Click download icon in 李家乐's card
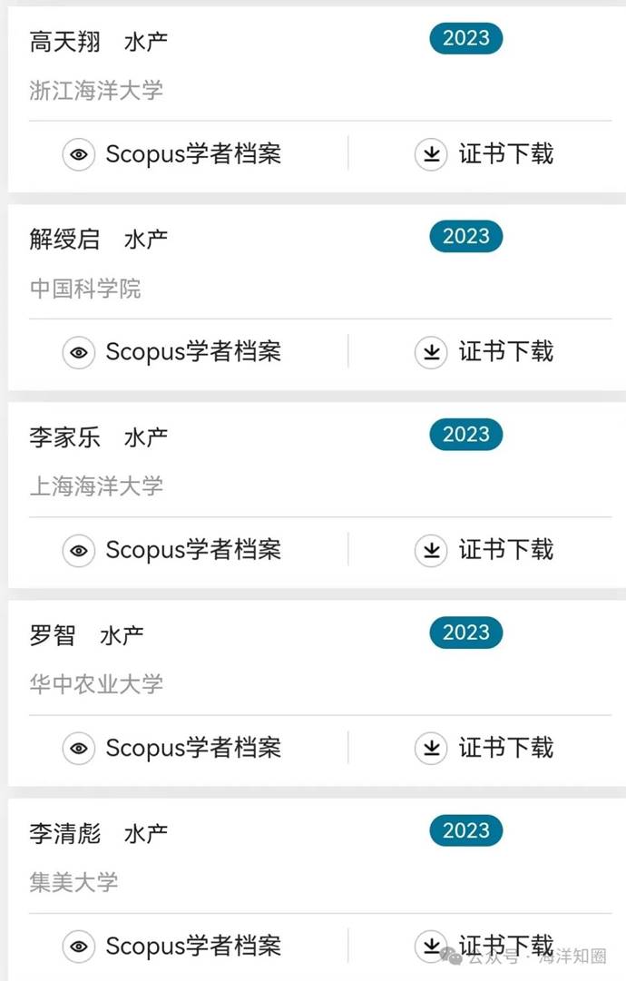Screen dimensions: 626x981 tap(431, 550)
